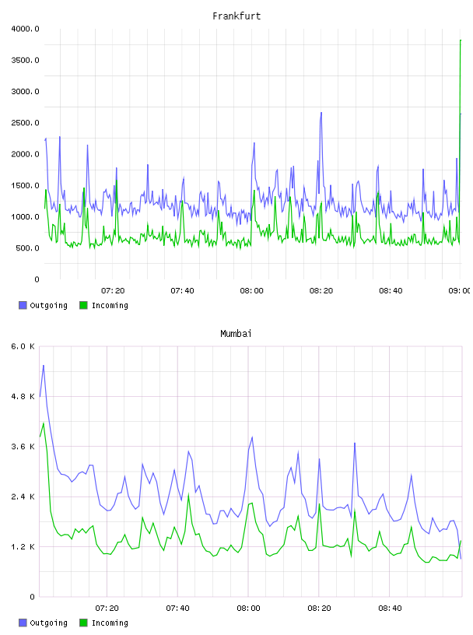Click the 07:40 time label on Frankfurt chart
Screen dimensions: 473x635
[x=182, y=291]
